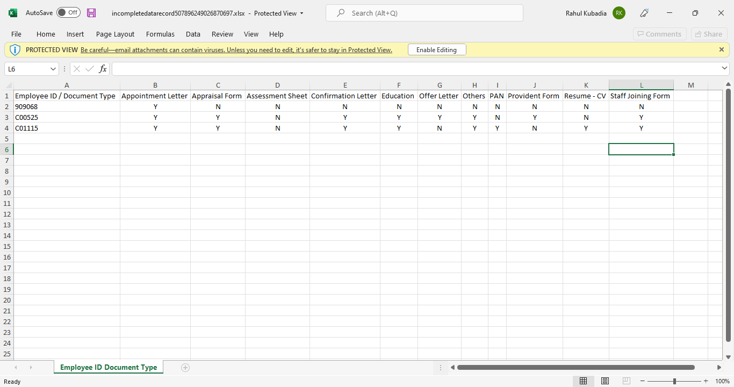The height and width of the screenshot is (387, 734).
Task: Click the Excel app icon in the title bar
Action: tap(13, 13)
